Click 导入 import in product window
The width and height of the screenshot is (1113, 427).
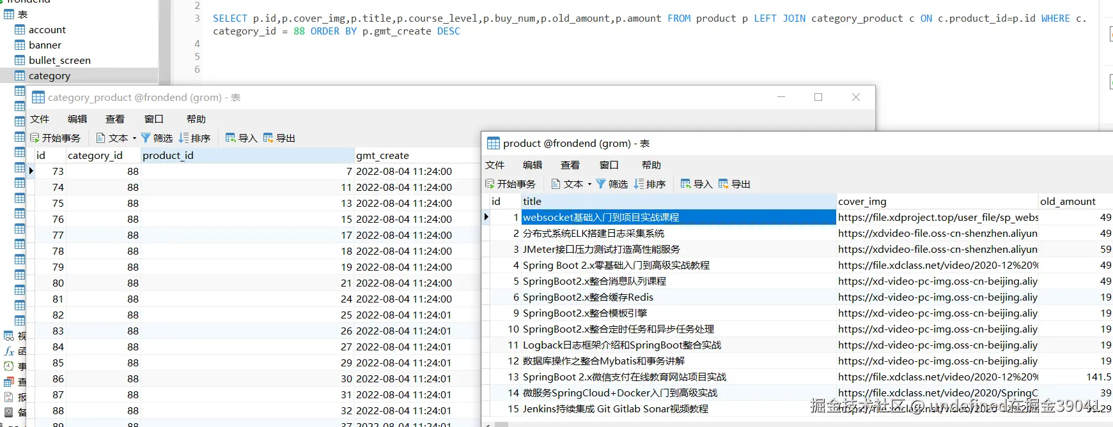[x=697, y=184]
